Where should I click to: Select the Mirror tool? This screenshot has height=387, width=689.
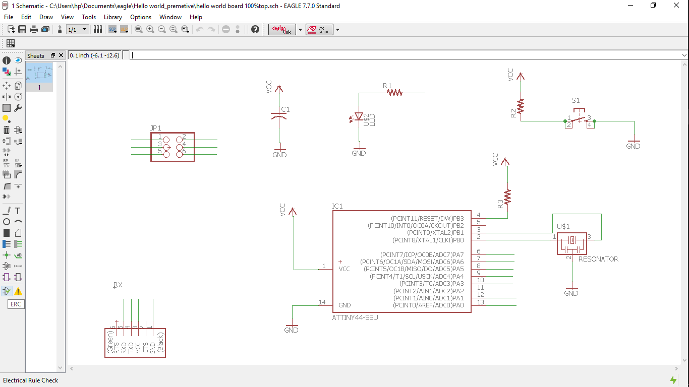click(7, 97)
